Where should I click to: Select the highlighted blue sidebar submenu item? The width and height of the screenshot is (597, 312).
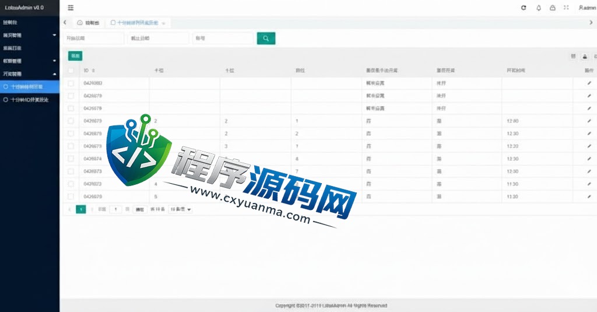(30, 87)
